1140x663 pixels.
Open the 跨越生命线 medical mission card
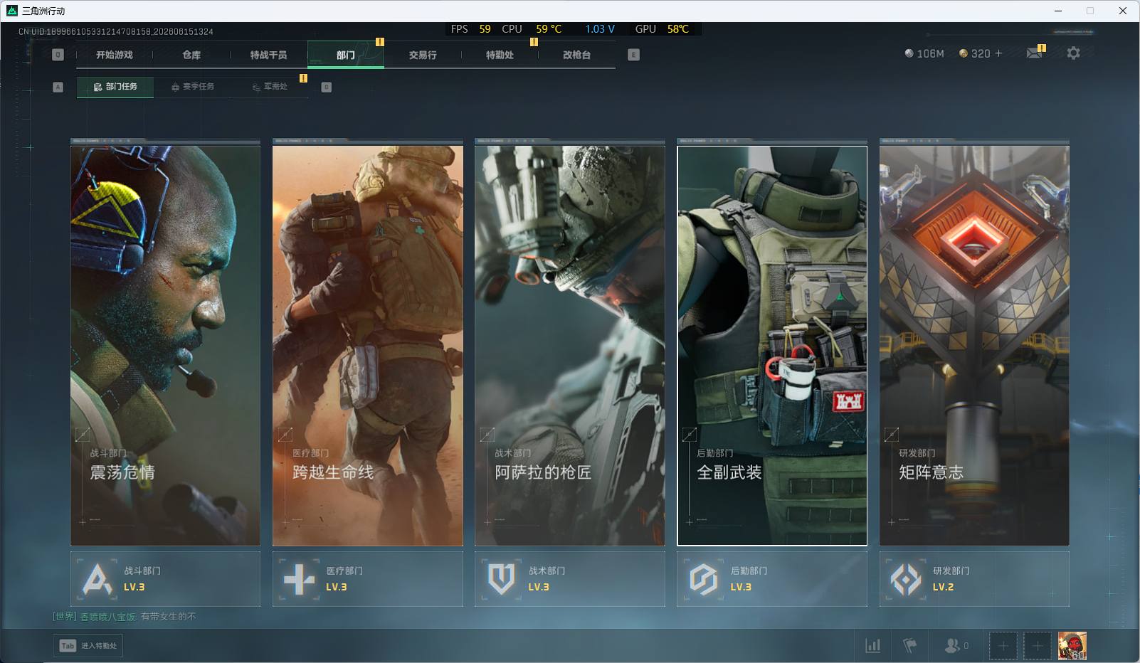point(368,346)
